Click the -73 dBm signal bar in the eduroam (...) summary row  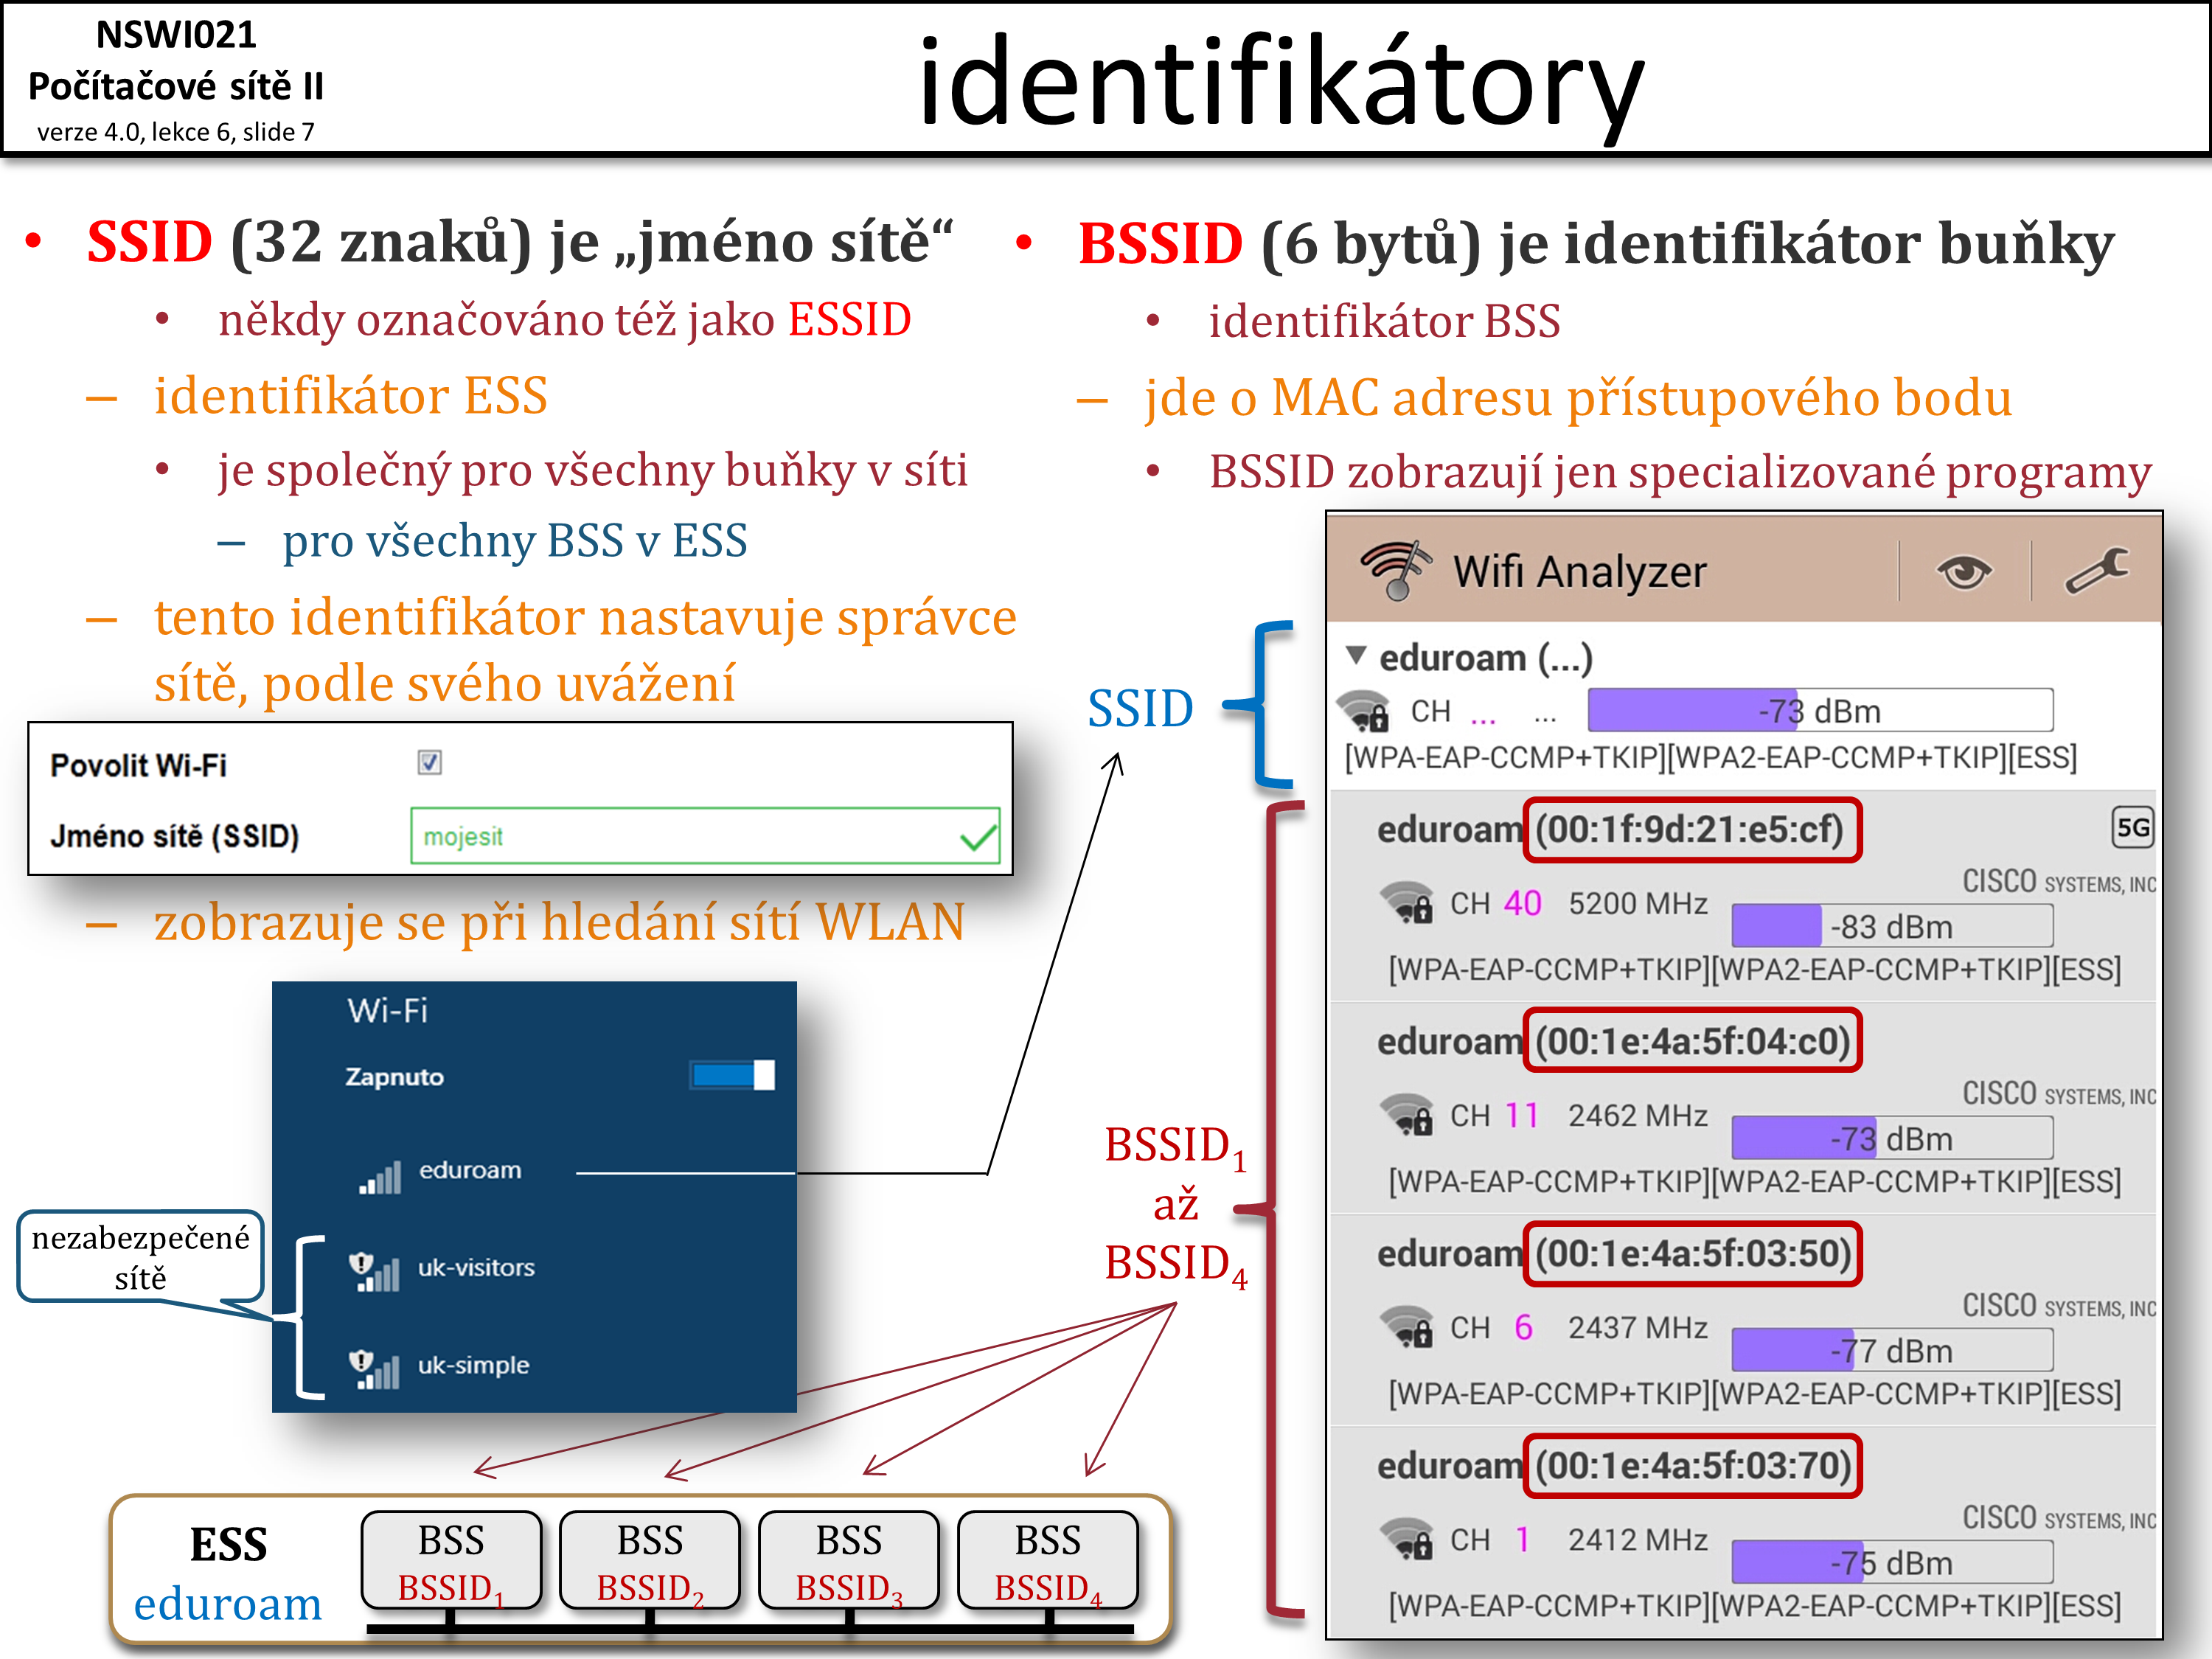tap(1820, 711)
